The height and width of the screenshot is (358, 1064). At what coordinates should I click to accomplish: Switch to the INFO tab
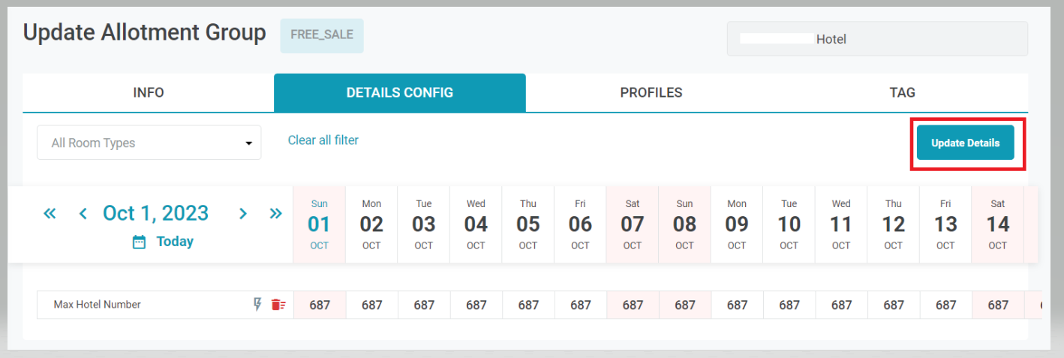point(149,93)
